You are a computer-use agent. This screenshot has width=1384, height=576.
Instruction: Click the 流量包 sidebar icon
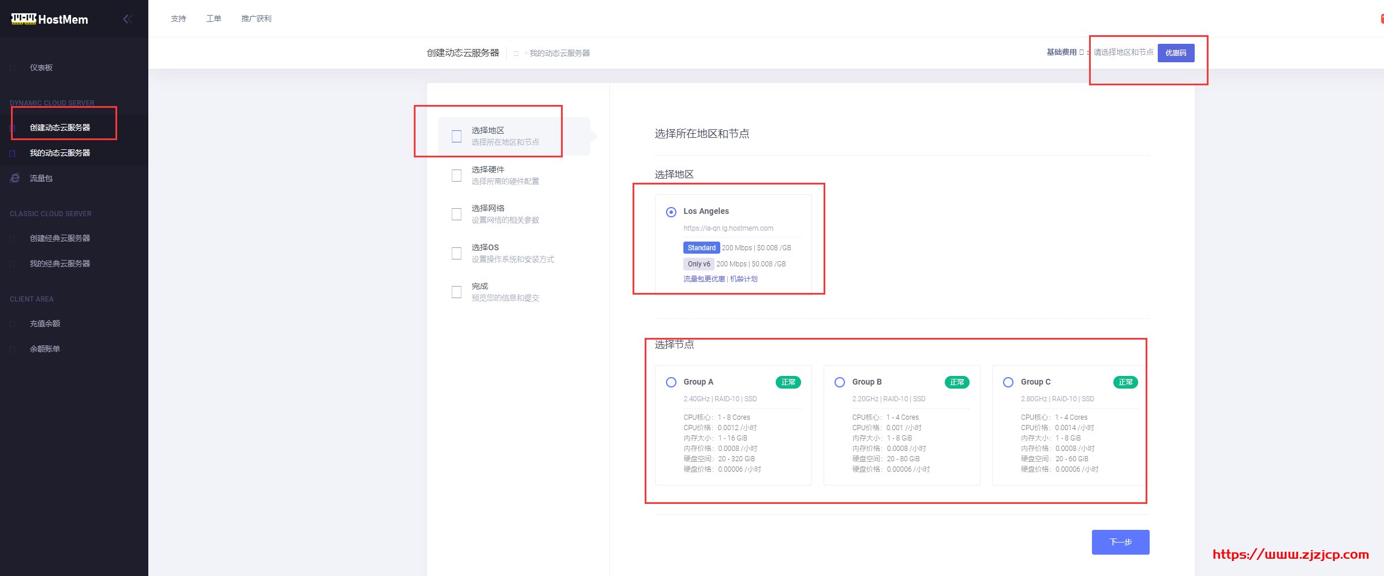[x=15, y=178]
